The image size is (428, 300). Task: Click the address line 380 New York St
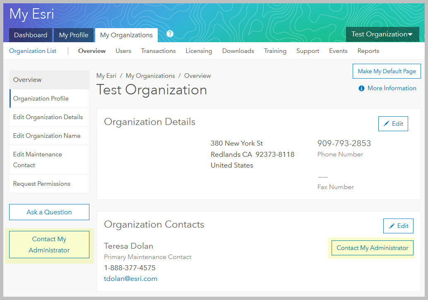(x=237, y=143)
